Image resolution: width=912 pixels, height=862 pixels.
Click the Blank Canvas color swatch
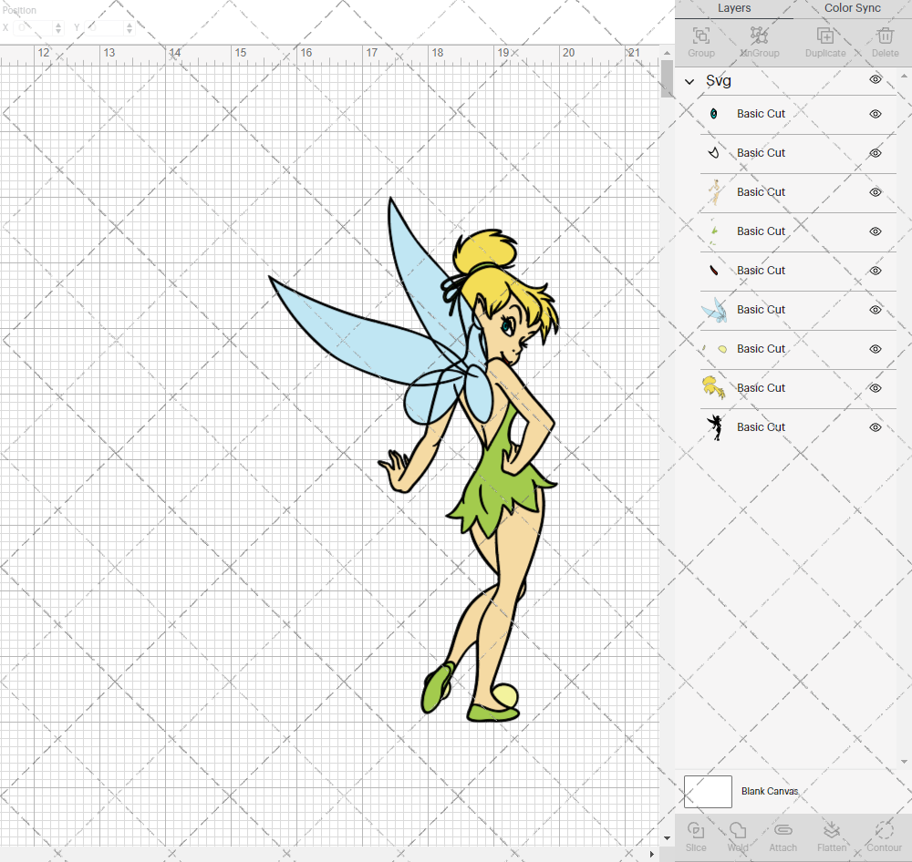coord(708,791)
